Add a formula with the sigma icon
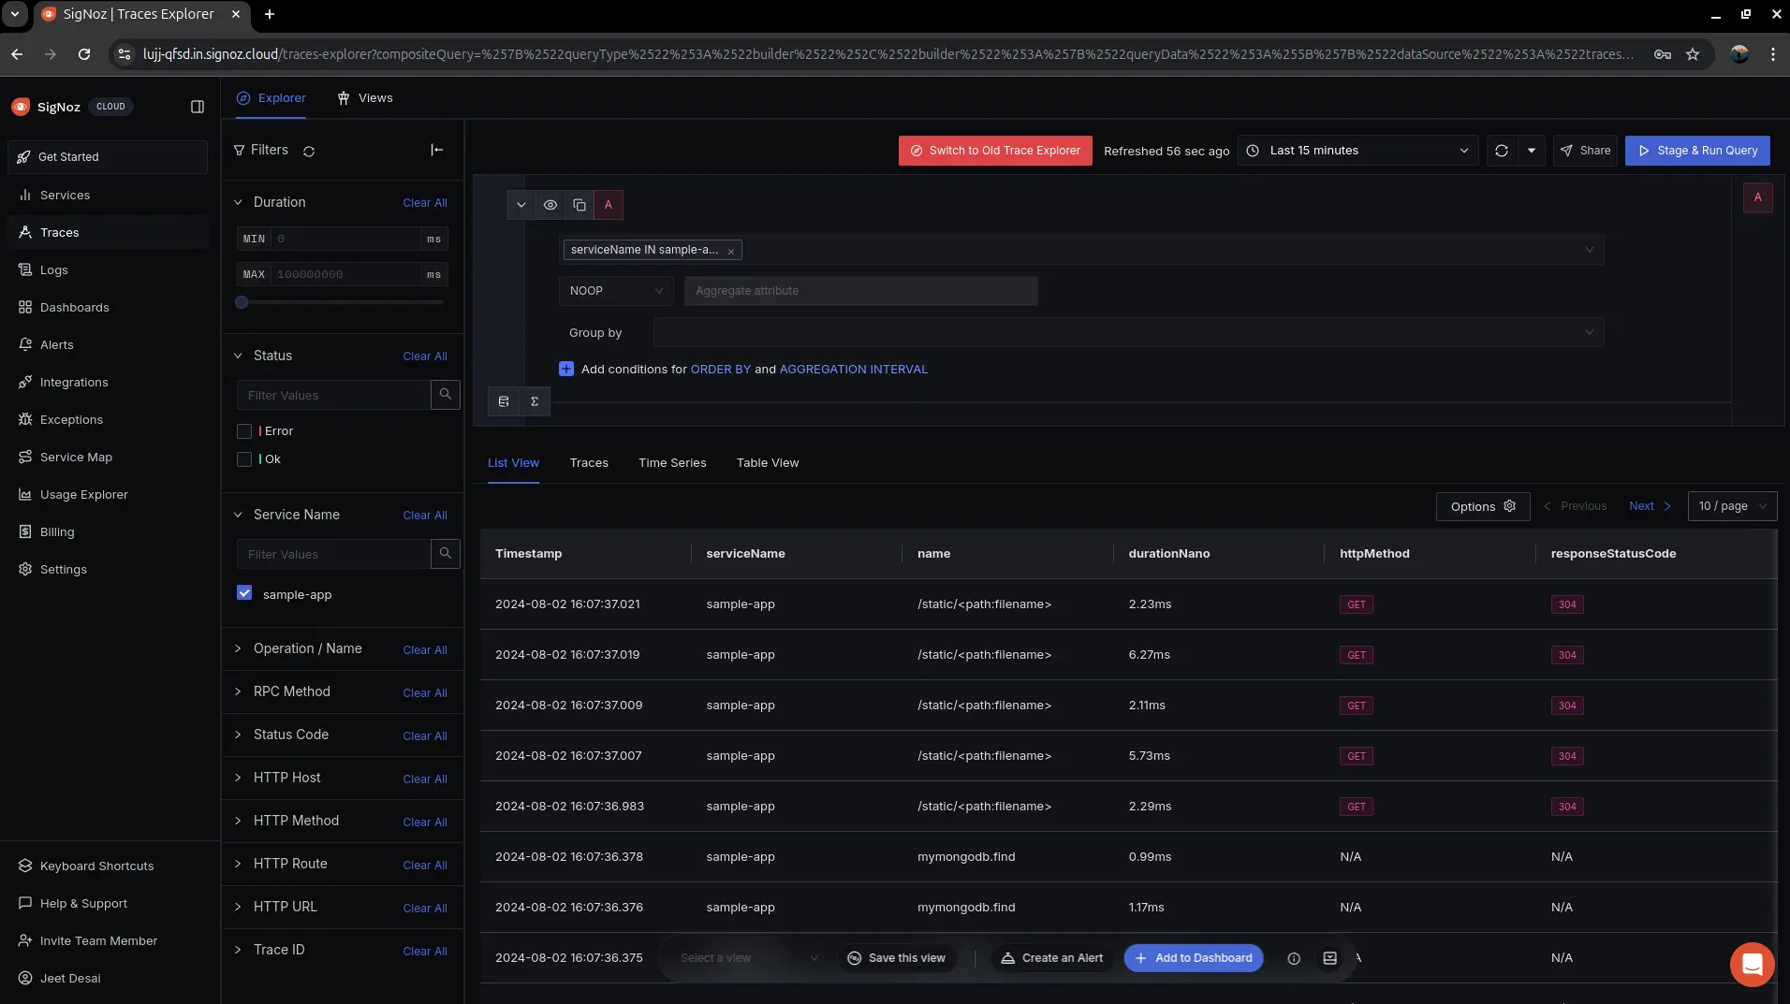1790x1004 pixels. 535,401
